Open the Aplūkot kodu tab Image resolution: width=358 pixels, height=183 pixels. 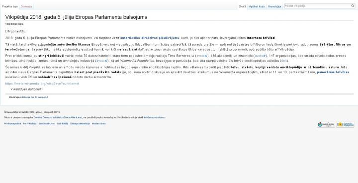point(257,6)
